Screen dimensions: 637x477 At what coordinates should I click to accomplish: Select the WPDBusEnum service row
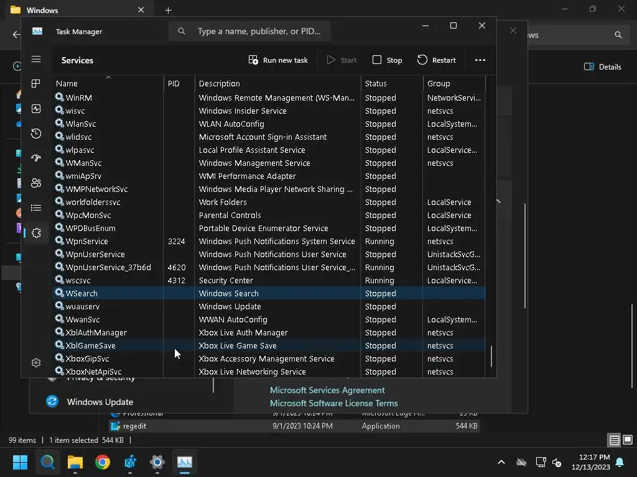pyautogui.click(x=269, y=228)
